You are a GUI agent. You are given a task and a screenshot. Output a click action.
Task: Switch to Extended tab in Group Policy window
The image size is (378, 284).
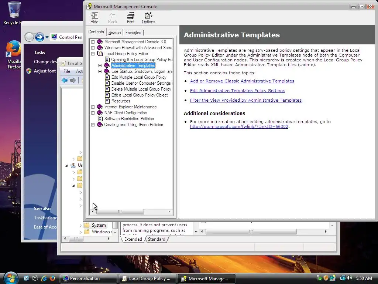(133, 239)
